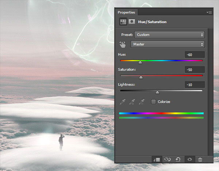Toggle adjustment layer visibility eye

click(189, 159)
